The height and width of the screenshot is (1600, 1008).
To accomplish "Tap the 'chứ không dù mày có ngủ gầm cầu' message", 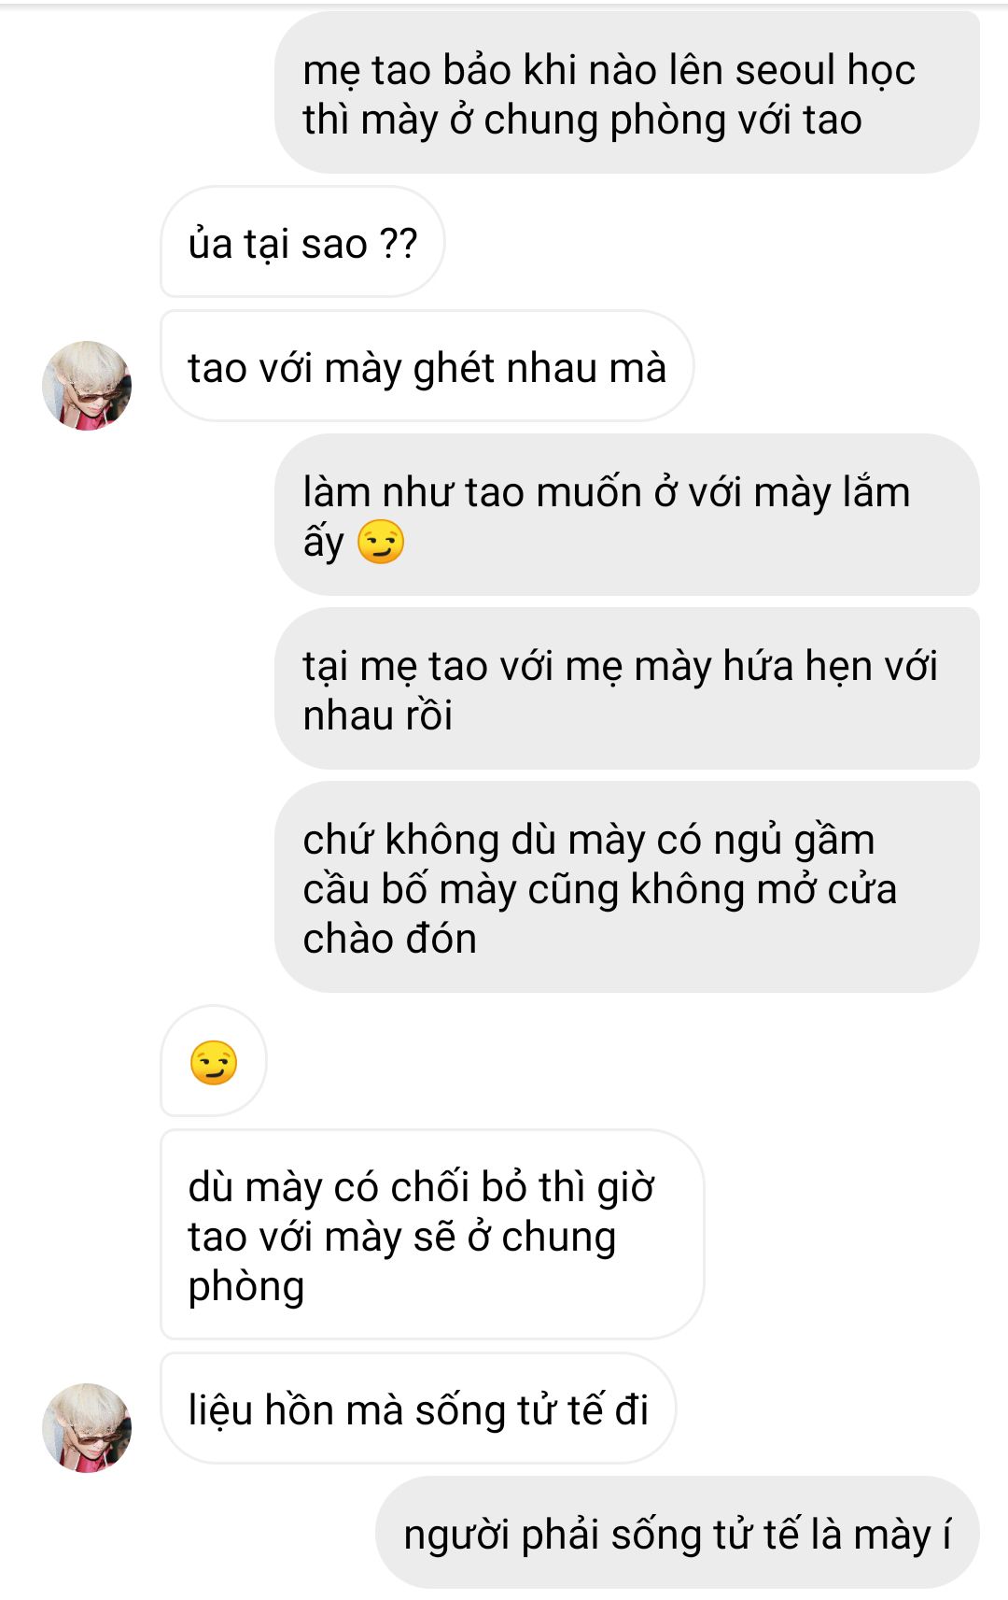I will [x=627, y=887].
